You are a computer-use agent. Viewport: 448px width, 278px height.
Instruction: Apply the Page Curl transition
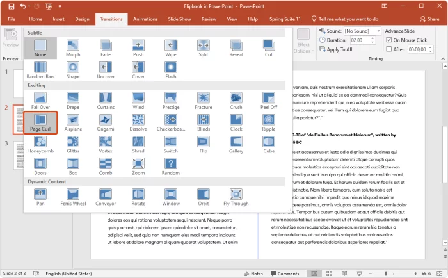(x=40, y=122)
